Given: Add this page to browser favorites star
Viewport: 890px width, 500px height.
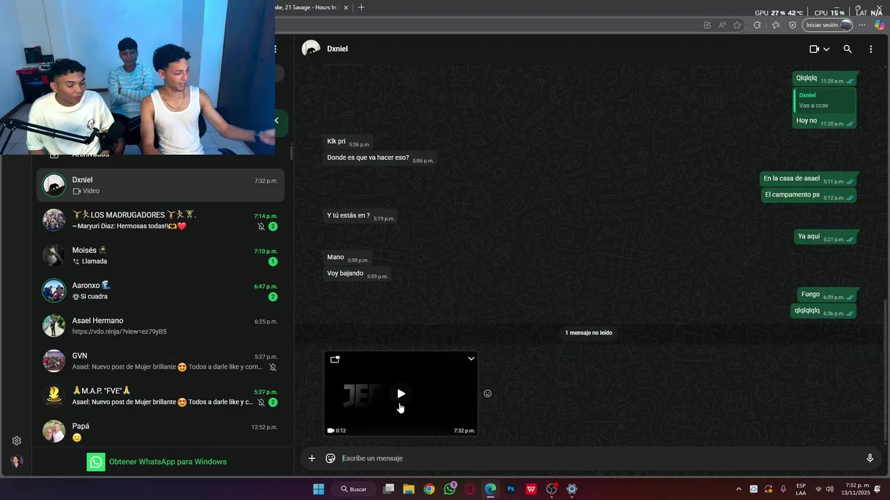Looking at the screenshot, I should coord(737,25).
